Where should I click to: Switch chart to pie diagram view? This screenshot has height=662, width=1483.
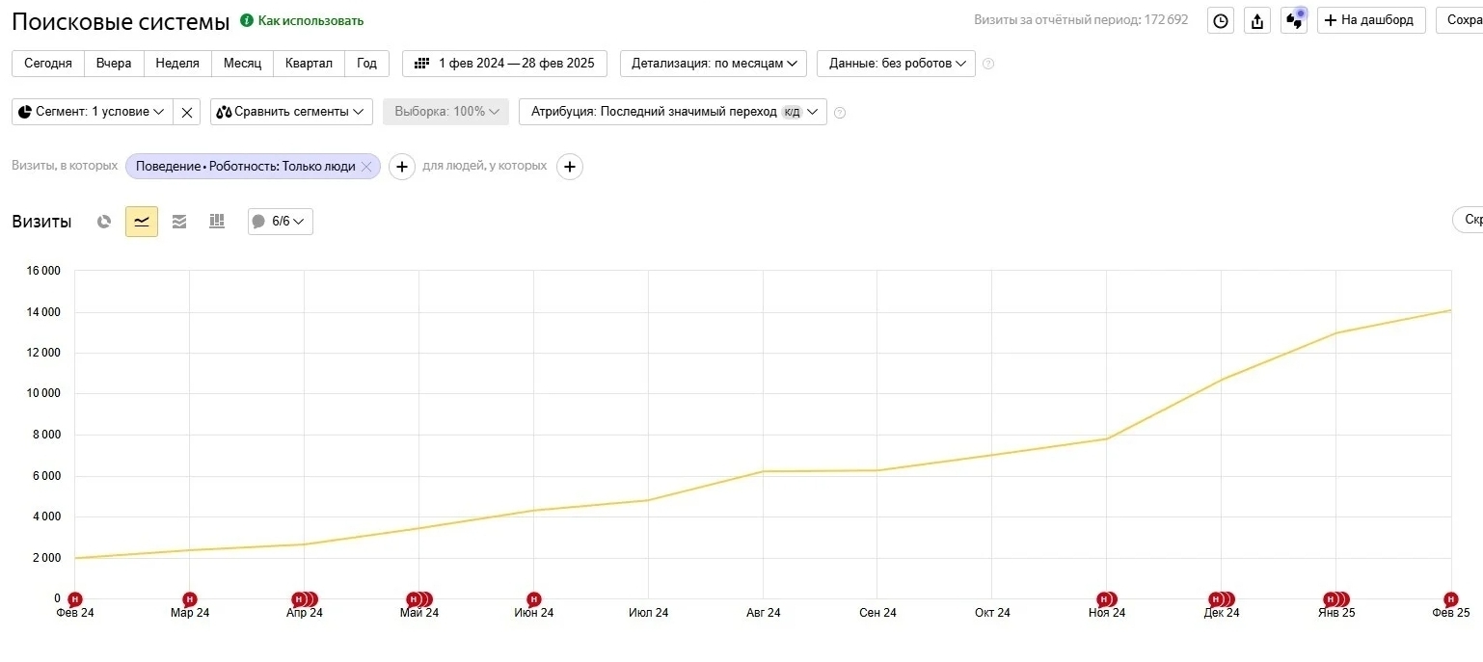104,222
